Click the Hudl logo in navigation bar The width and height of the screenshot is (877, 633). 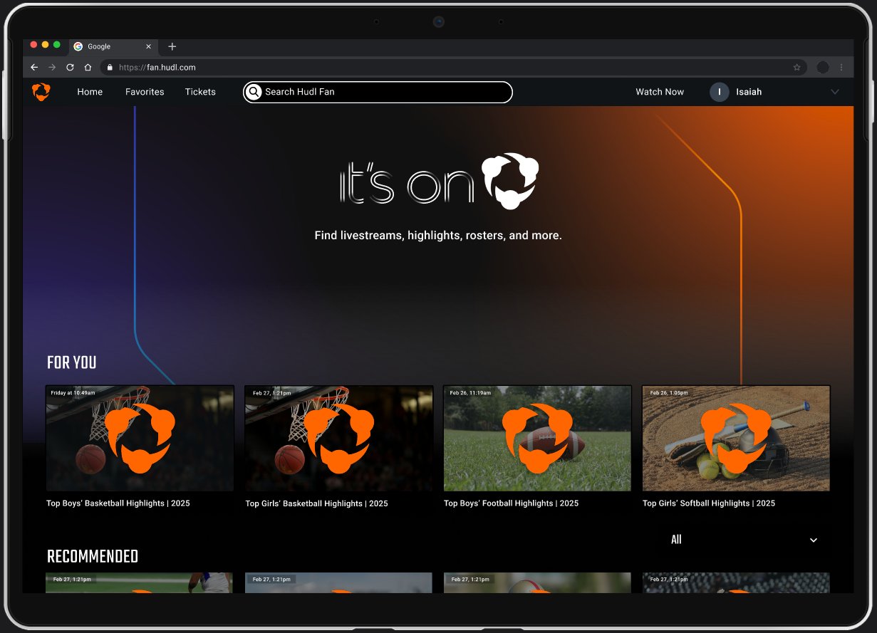tap(41, 92)
